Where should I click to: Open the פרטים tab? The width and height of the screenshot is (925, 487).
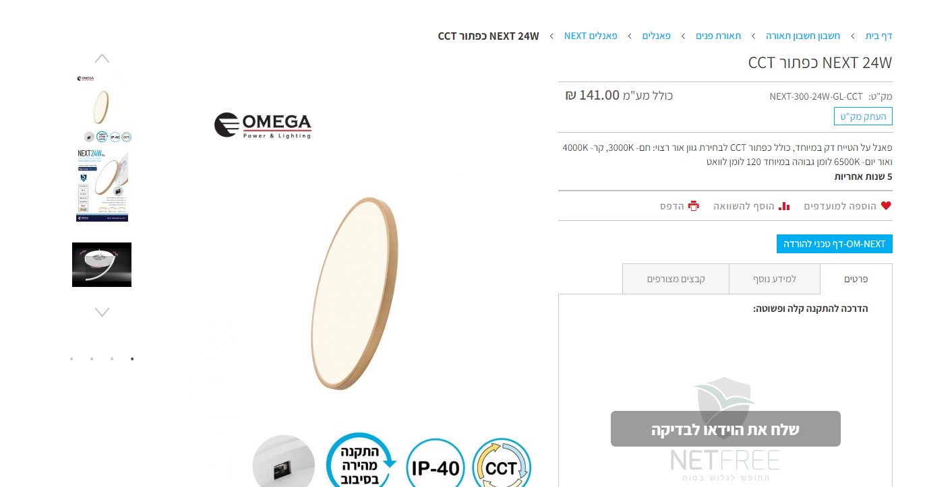pyautogui.click(x=856, y=279)
